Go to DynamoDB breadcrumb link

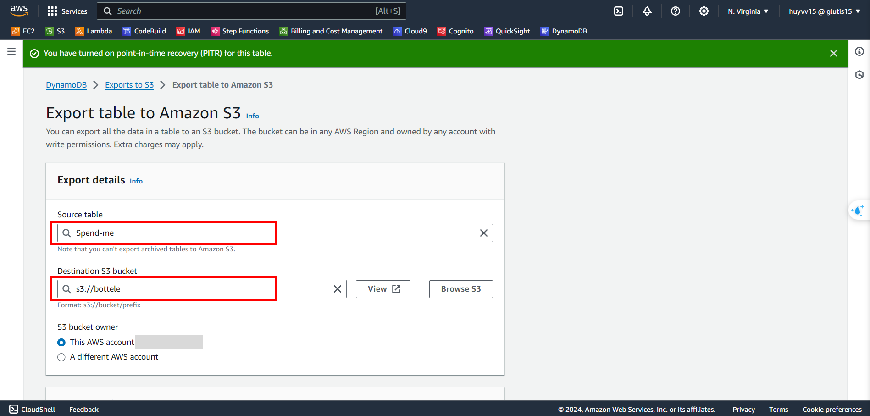tap(66, 85)
